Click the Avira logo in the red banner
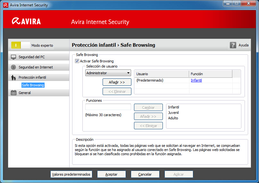259x183 pixels. tap(26, 21)
